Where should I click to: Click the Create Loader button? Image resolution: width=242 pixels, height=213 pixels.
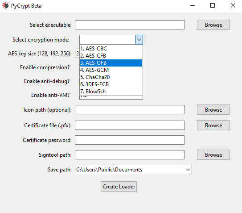[119, 186]
